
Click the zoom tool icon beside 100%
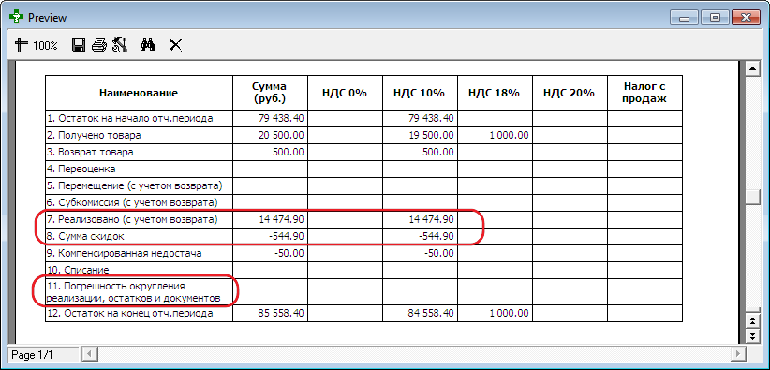(21, 46)
